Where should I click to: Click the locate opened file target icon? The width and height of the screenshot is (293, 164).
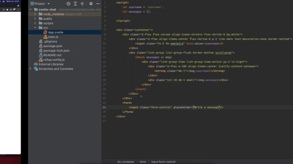coord(68,4)
